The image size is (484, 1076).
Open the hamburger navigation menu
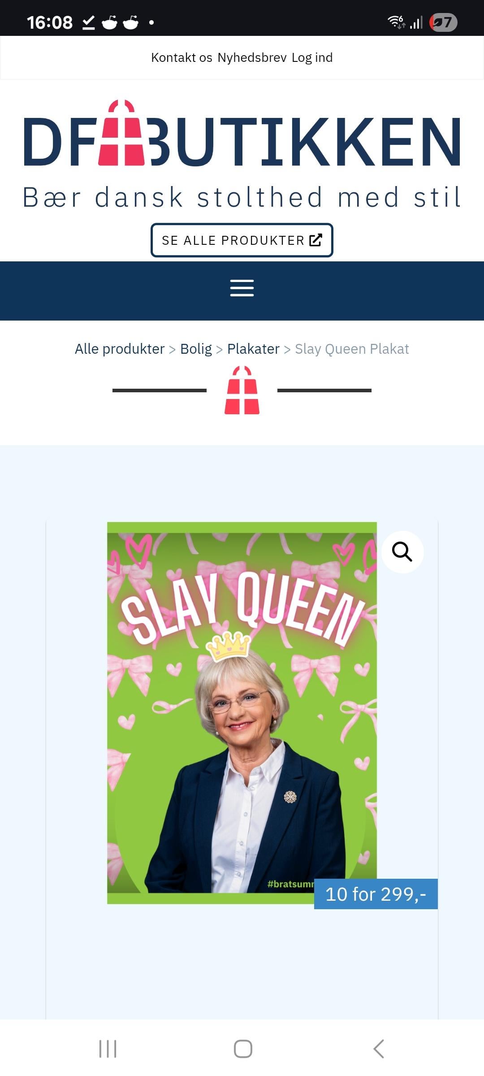pyautogui.click(x=242, y=288)
